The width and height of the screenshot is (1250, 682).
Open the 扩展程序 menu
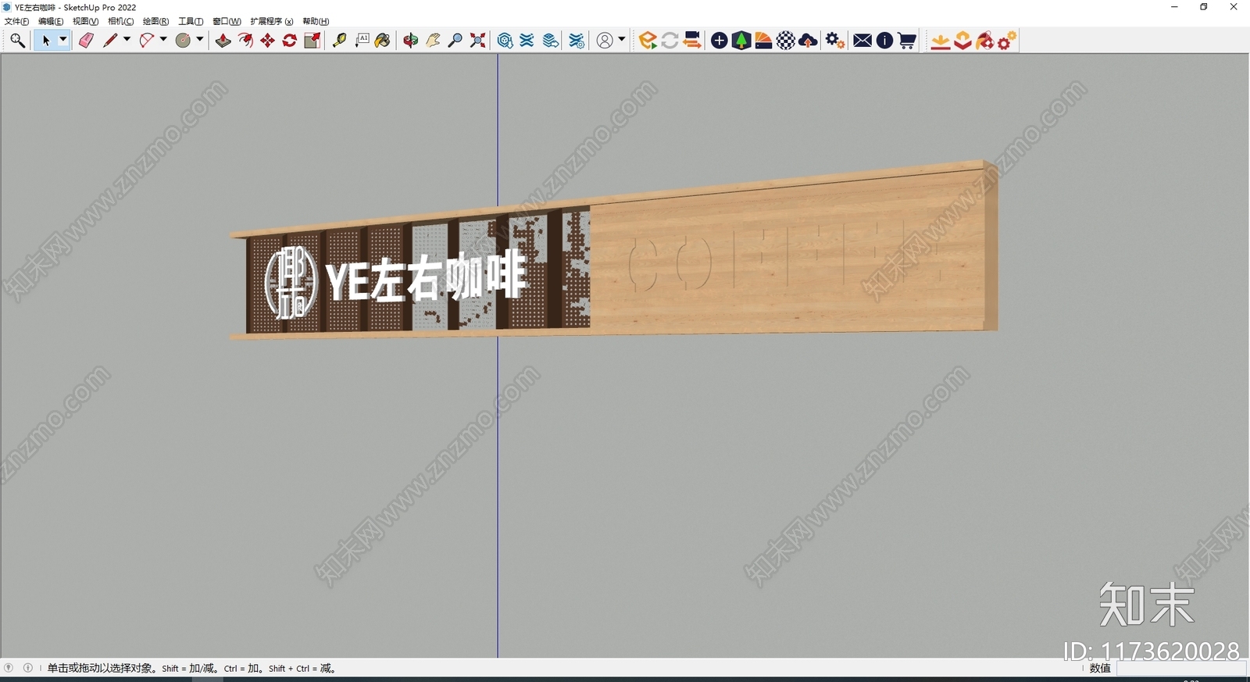coord(272,21)
